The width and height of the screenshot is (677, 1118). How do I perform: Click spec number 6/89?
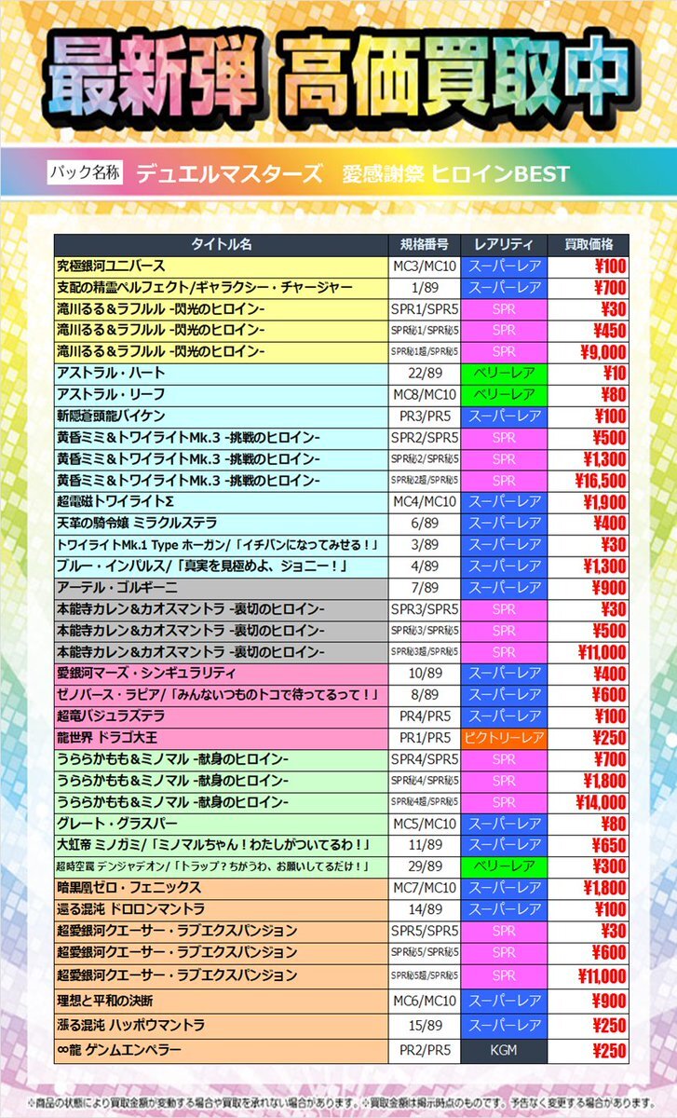coord(423,524)
